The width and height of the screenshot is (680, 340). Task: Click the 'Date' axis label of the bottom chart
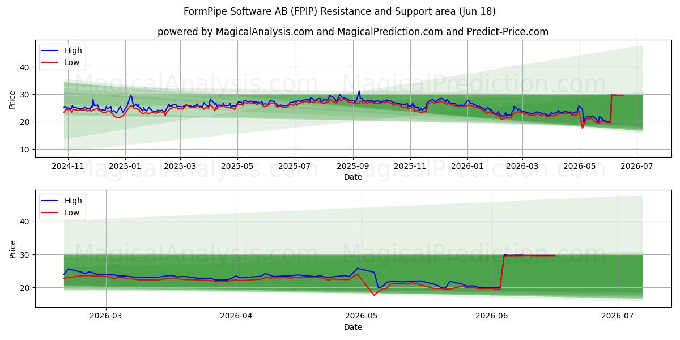[352, 327]
